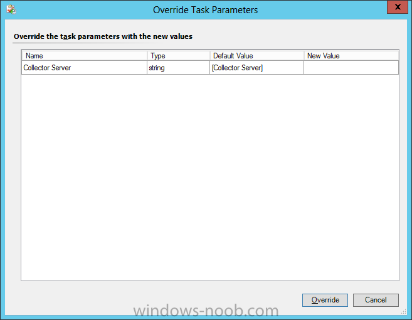The height and width of the screenshot is (320, 412).
Task: Click the 'Override the task parameters' heading
Action: pos(103,36)
